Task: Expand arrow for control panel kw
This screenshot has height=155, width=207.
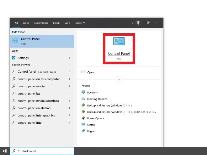Action: pos(69,93)
